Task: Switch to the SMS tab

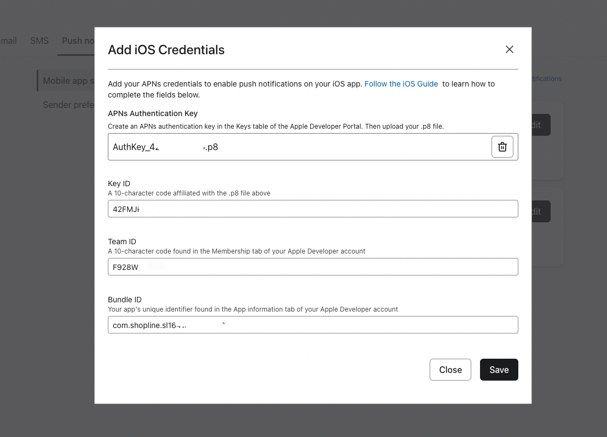Action: pos(39,41)
